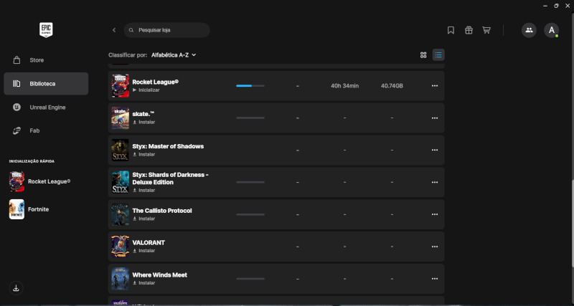Click the user profile avatar
Screen dimensions: 574x306
click(x=551, y=30)
